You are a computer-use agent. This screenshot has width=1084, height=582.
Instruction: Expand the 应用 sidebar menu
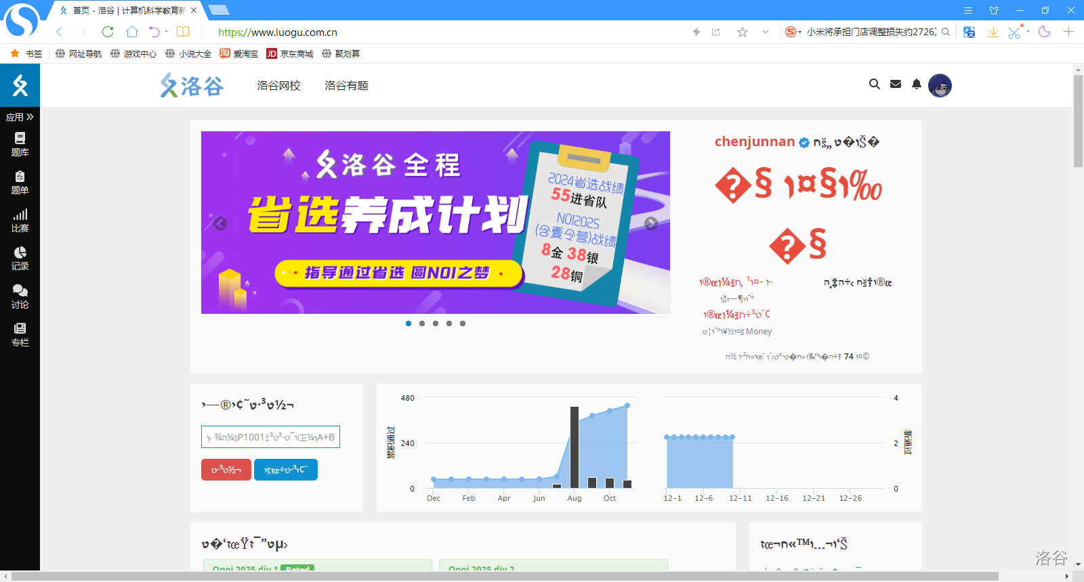coord(20,117)
